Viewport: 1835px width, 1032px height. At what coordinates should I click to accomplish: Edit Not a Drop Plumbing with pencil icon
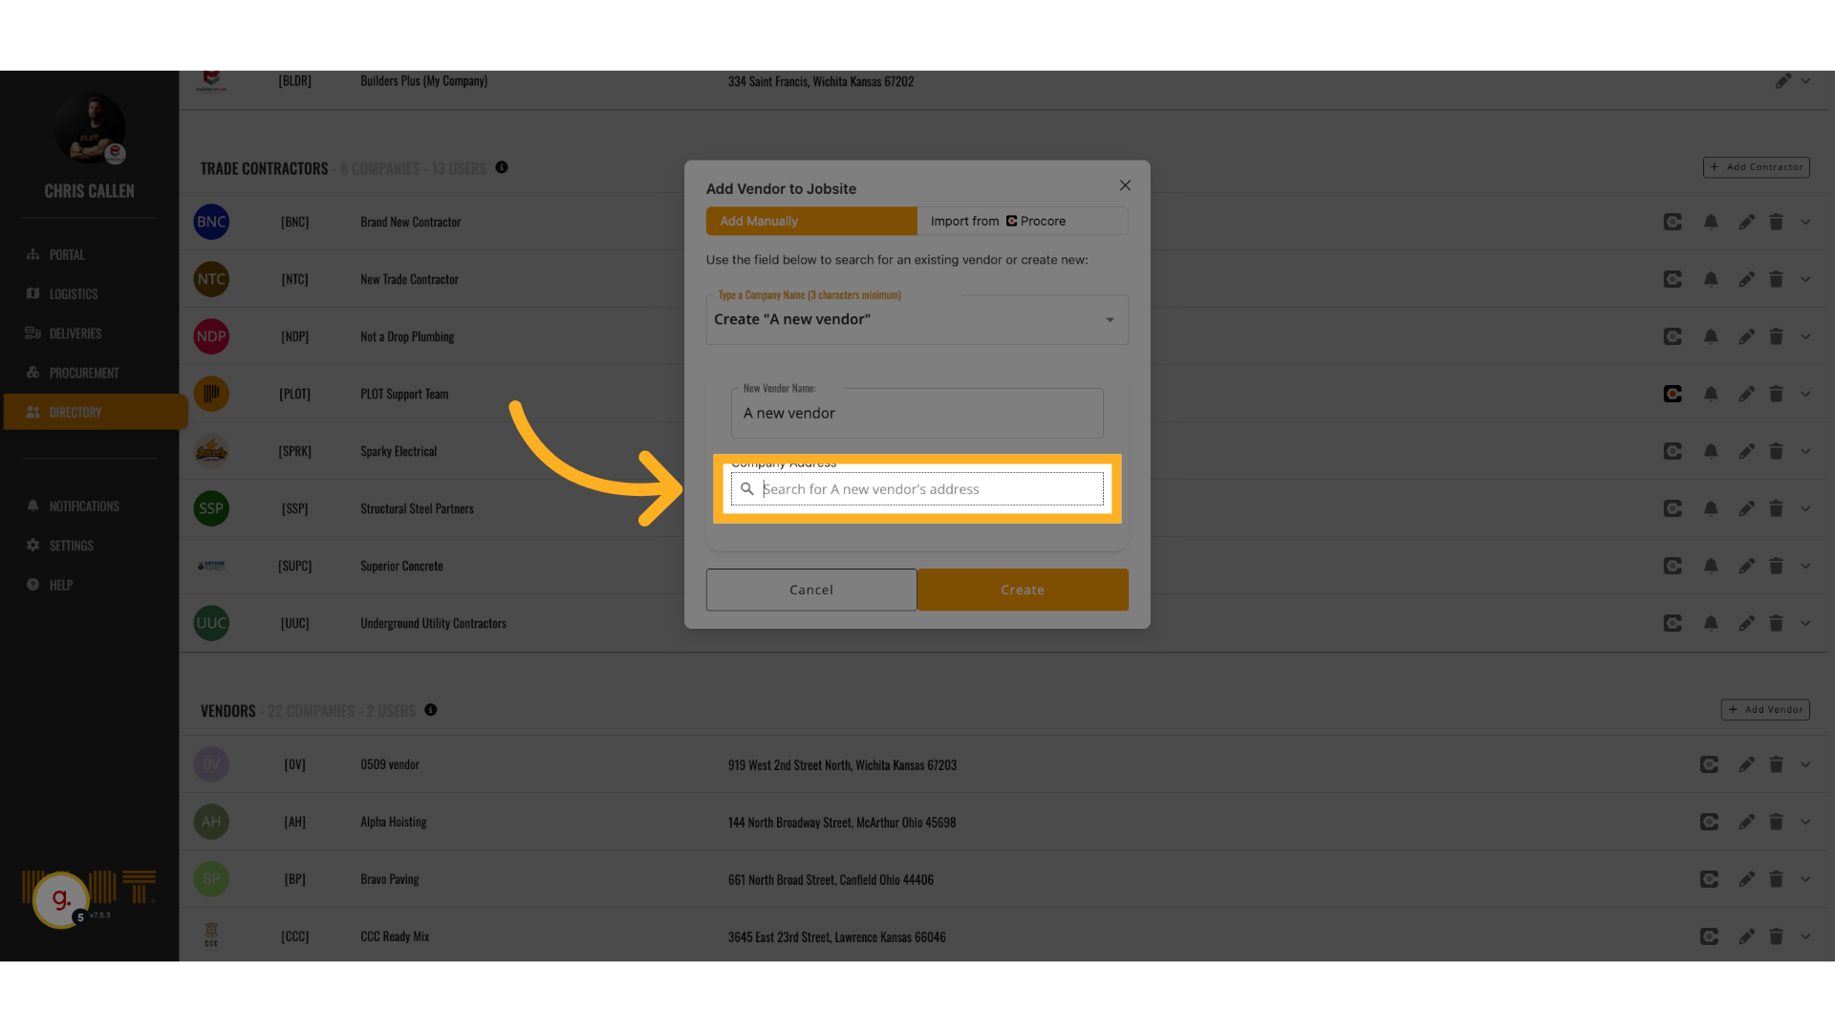coord(1746,336)
